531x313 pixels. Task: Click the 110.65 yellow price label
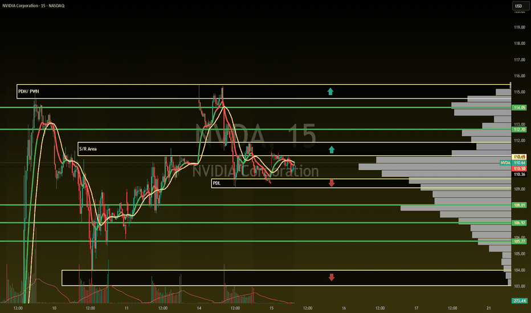coord(520,157)
